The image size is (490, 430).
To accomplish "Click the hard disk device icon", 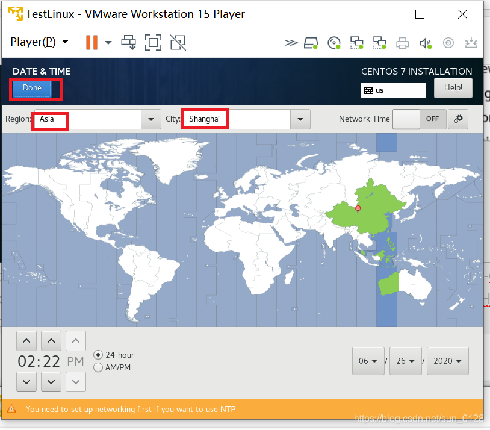I will (311, 43).
